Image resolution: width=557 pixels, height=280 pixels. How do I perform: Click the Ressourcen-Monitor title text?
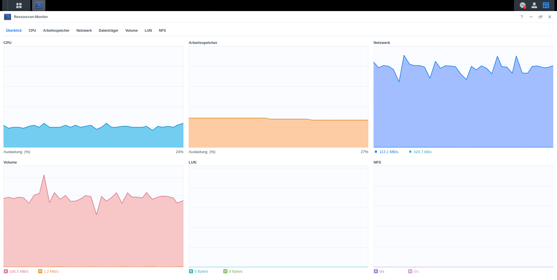[x=31, y=17]
